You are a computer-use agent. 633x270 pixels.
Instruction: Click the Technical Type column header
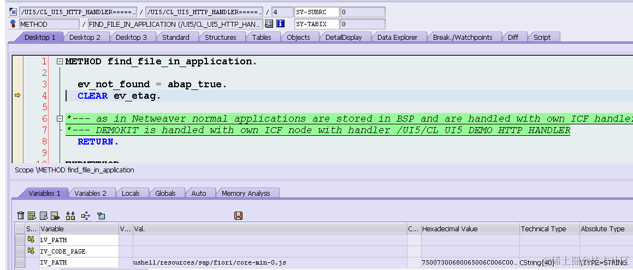(549, 229)
